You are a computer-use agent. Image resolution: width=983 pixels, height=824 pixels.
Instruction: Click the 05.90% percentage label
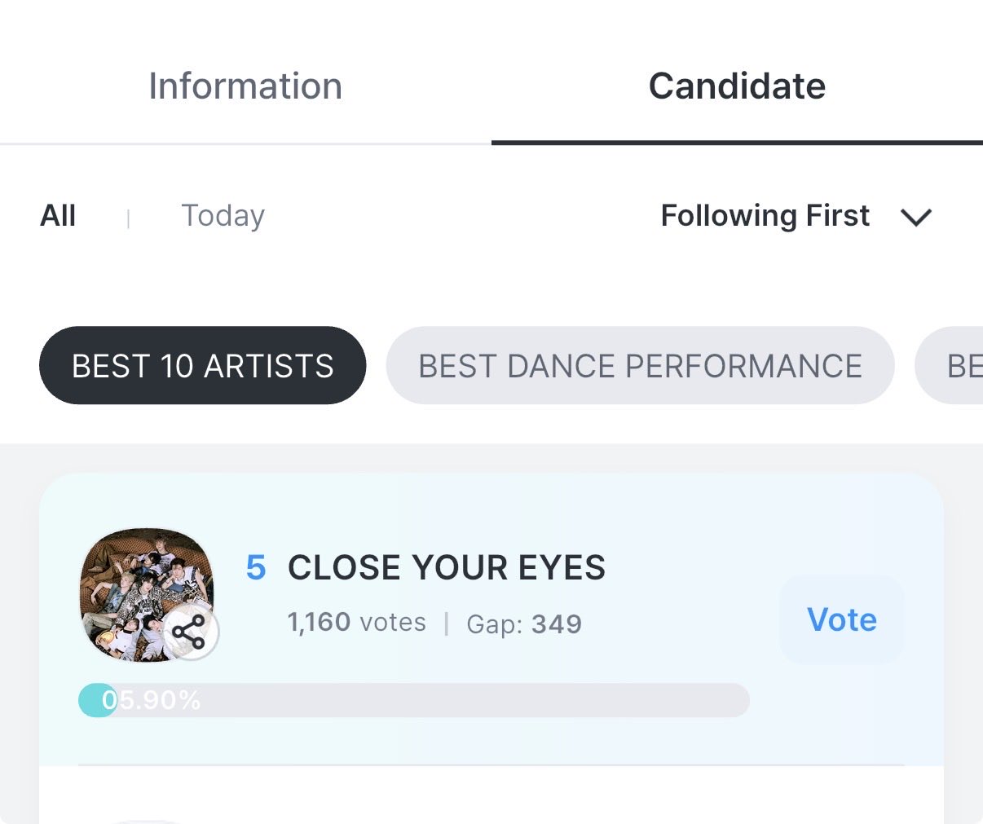pos(151,700)
